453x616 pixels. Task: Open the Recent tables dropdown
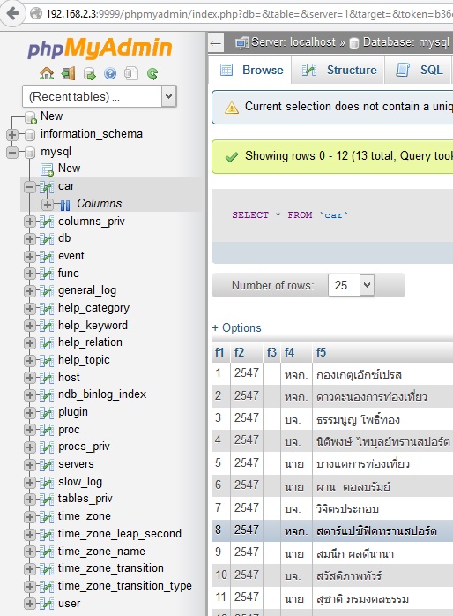point(100,96)
